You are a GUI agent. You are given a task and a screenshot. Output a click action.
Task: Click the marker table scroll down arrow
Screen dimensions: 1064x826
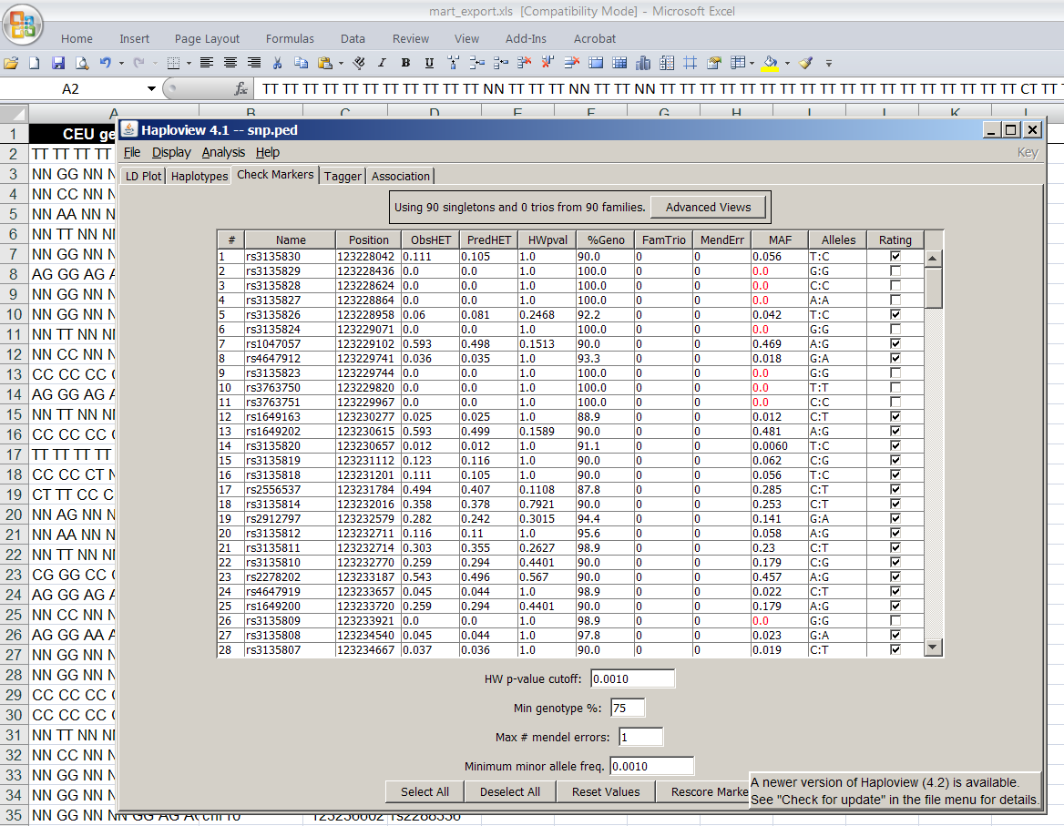pyautogui.click(x=934, y=648)
